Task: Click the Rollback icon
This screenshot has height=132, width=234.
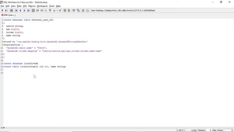Action: 69,11
